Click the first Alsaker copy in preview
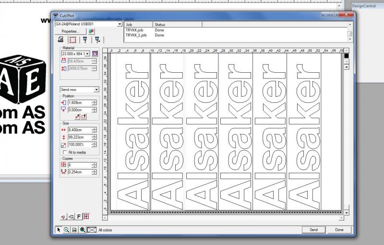The image size is (384, 245). [x=133, y=137]
